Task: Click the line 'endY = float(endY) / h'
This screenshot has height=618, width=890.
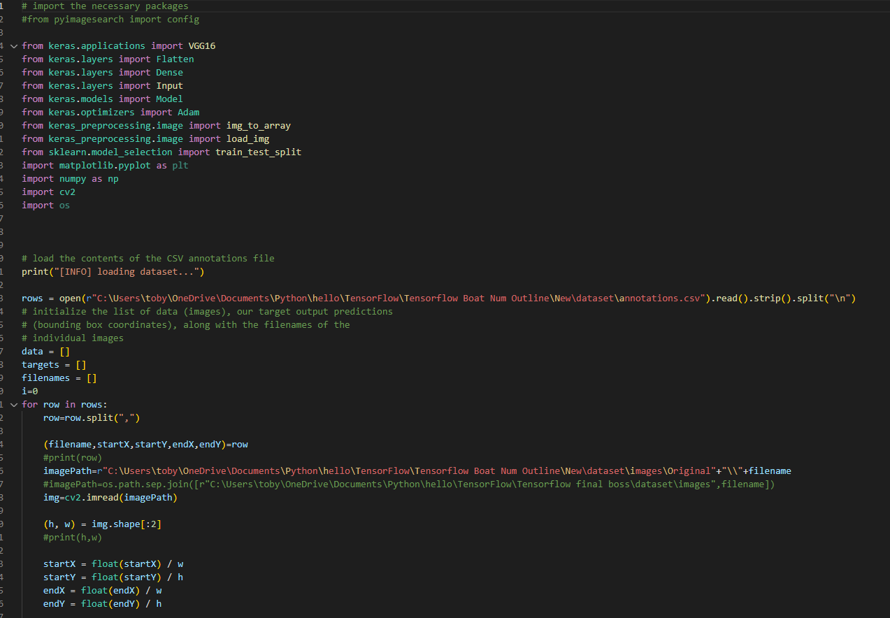Action: point(102,604)
